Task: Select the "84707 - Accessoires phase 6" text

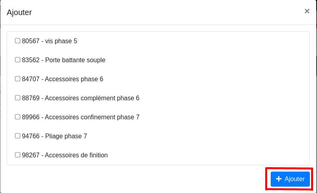Action: click(63, 79)
